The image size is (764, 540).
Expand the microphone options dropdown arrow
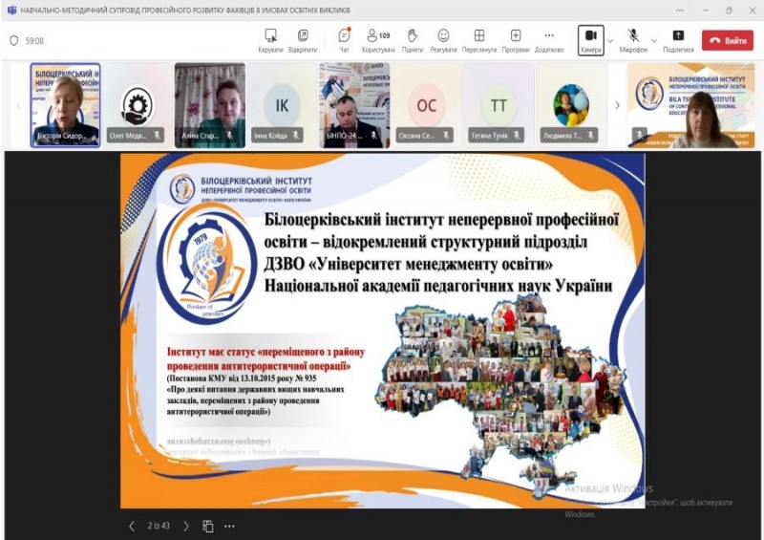pyautogui.click(x=654, y=40)
